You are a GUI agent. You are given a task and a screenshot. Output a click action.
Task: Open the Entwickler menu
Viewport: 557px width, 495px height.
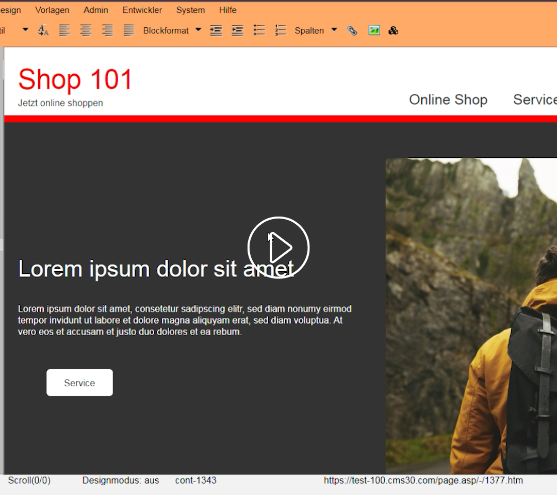click(x=142, y=10)
